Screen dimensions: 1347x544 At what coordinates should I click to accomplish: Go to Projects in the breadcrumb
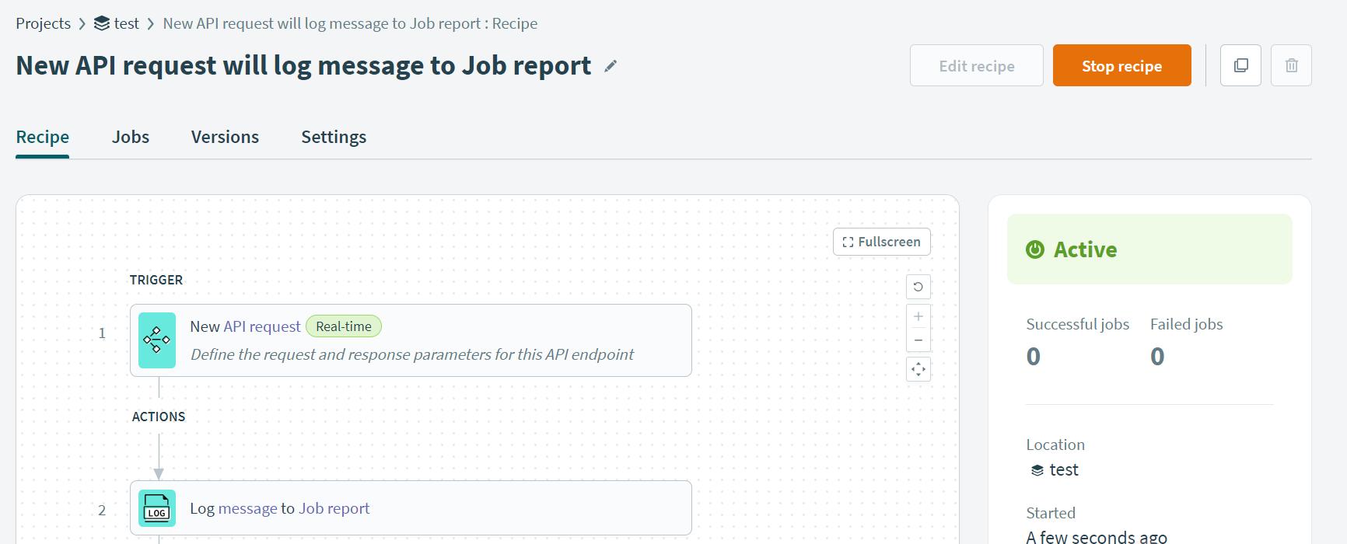point(43,23)
